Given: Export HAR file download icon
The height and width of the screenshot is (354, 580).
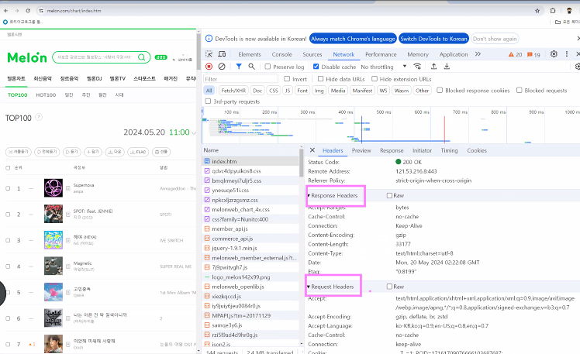Looking at the screenshot, I should 447,67.
